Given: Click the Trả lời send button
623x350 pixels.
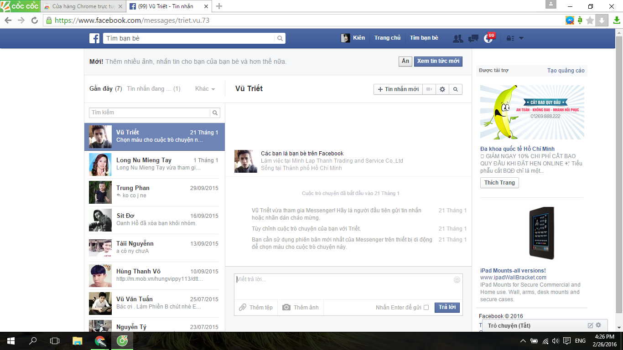Looking at the screenshot, I should pyautogui.click(x=447, y=308).
